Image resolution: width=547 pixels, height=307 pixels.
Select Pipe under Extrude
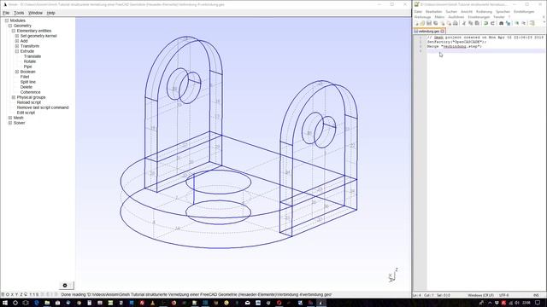27,67
